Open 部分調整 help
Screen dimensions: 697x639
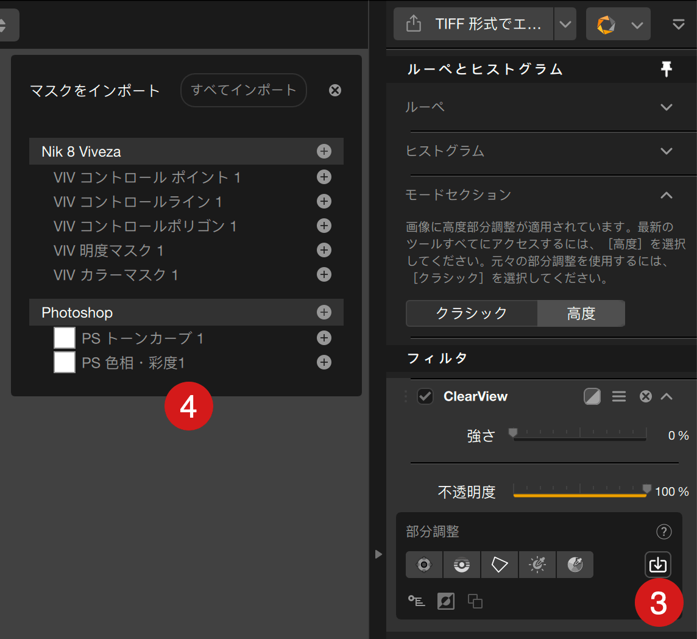pyautogui.click(x=663, y=531)
